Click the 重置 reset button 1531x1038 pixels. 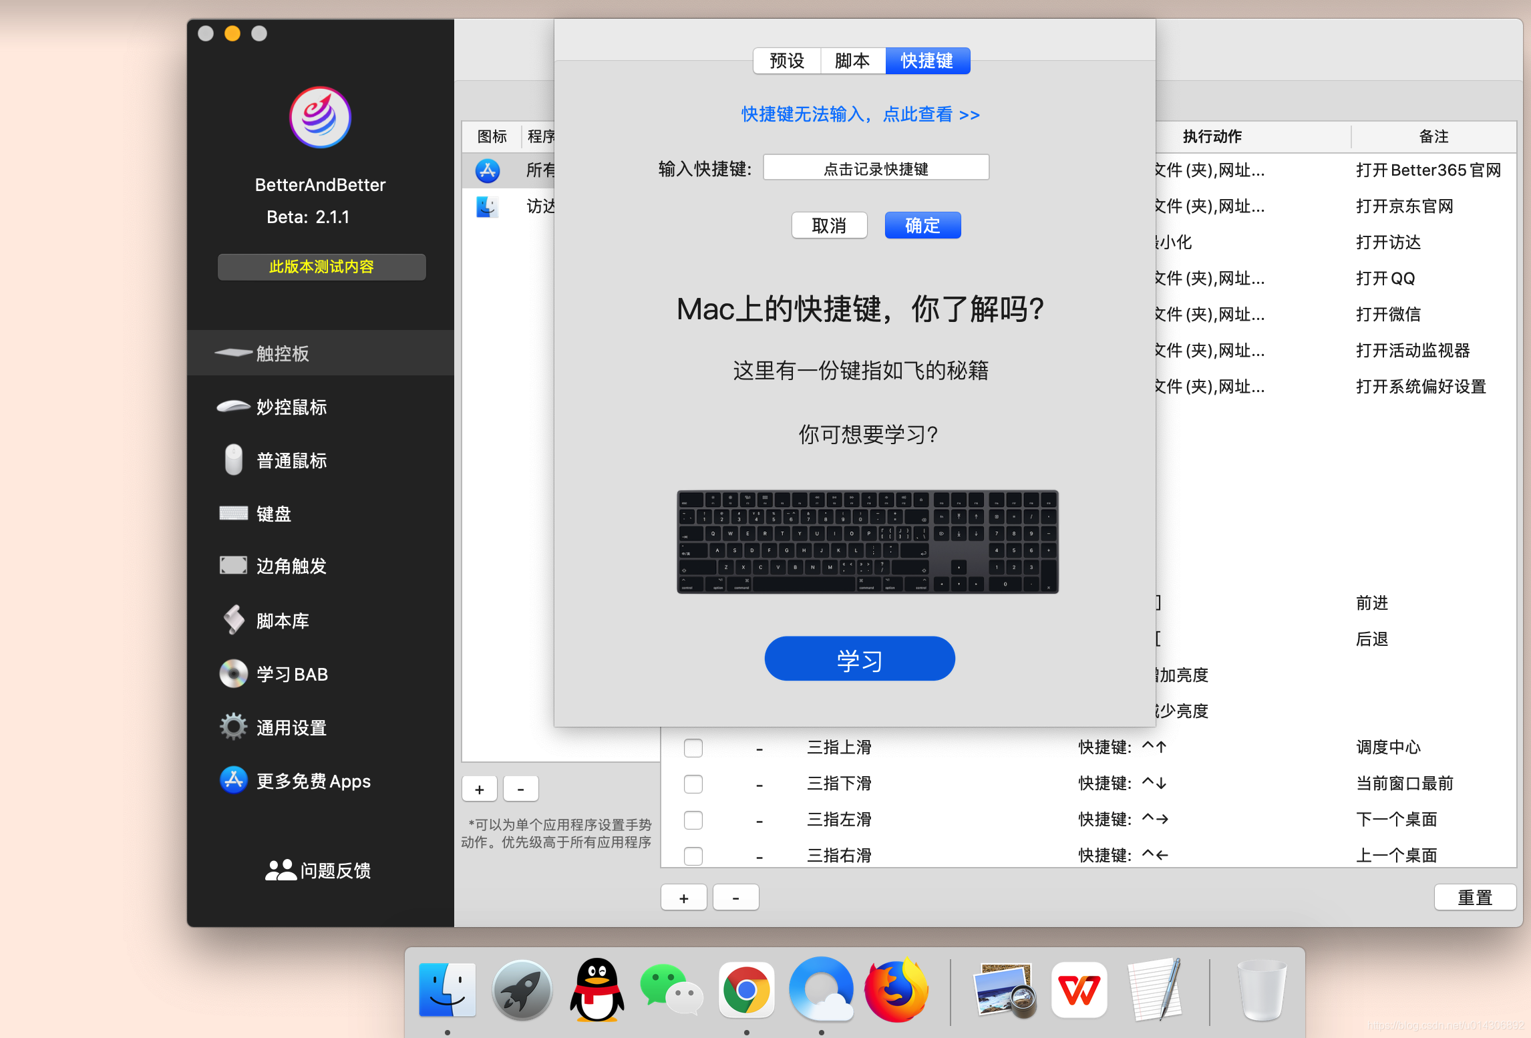(1475, 897)
